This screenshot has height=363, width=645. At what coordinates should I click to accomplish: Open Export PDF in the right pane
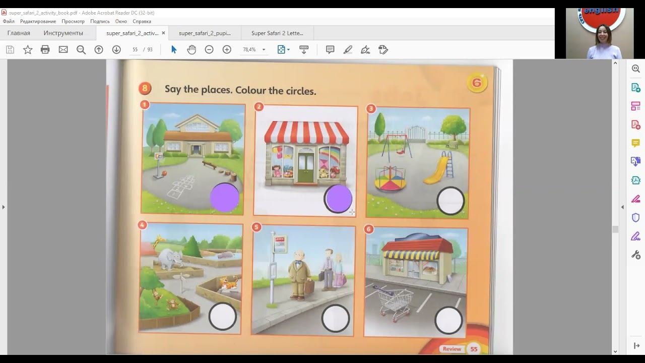636,88
